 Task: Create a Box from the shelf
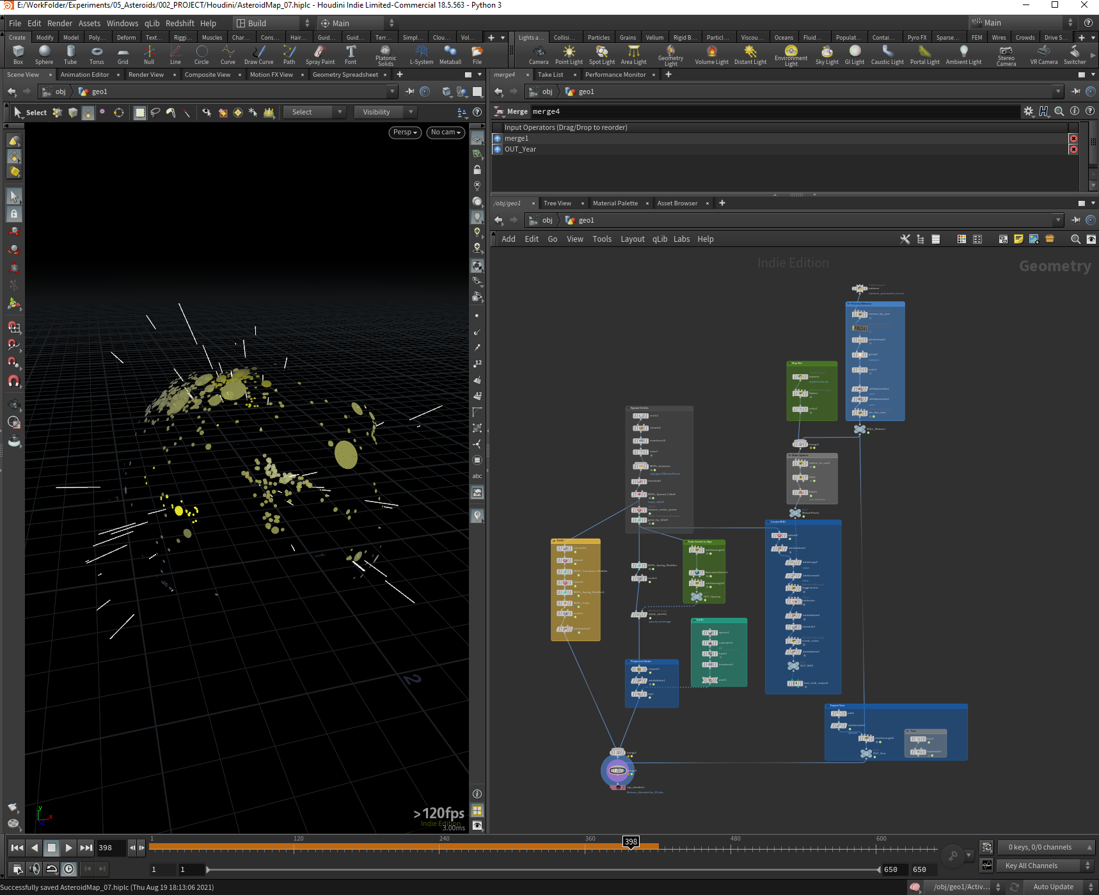(x=18, y=55)
